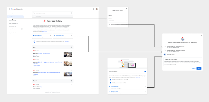Open Manage activity chevron in YouTube History panel
This screenshot has height=102, width=209.
point(145,91)
